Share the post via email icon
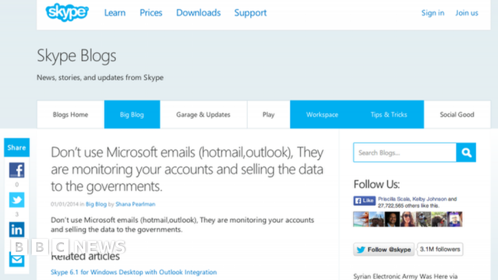 pos(17,260)
